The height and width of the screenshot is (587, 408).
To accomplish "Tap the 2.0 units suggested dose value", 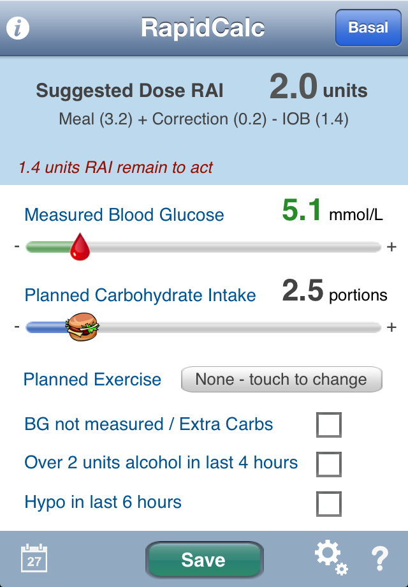I will click(x=318, y=87).
